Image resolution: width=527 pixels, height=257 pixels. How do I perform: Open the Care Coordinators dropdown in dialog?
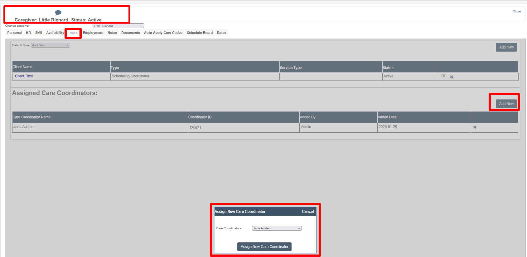(x=277, y=228)
